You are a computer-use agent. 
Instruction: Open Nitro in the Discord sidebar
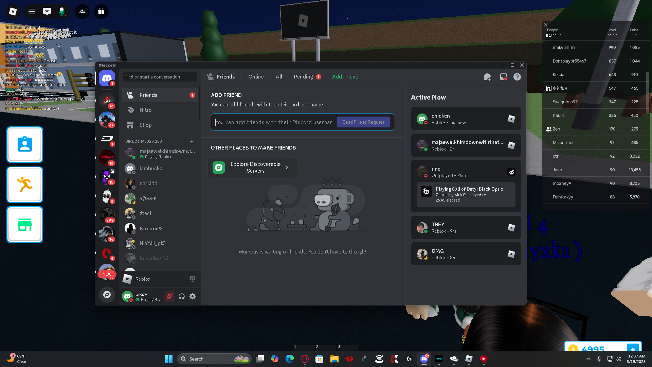[x=160, y=110]
